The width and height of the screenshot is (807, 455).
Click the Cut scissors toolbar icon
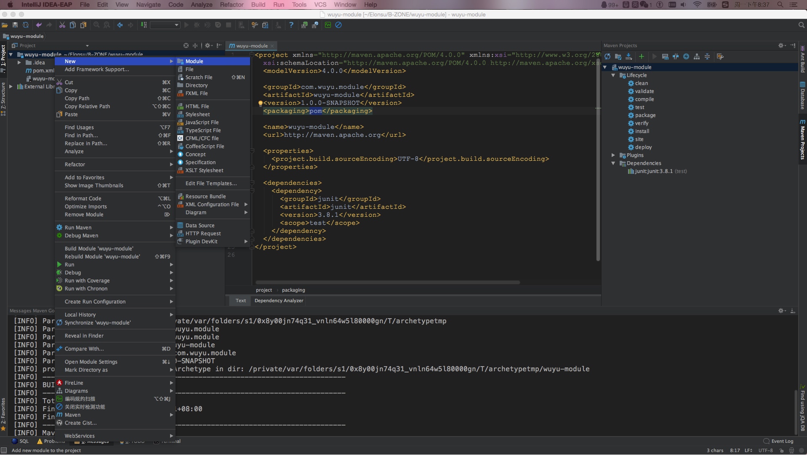click(x=62, y=25)
